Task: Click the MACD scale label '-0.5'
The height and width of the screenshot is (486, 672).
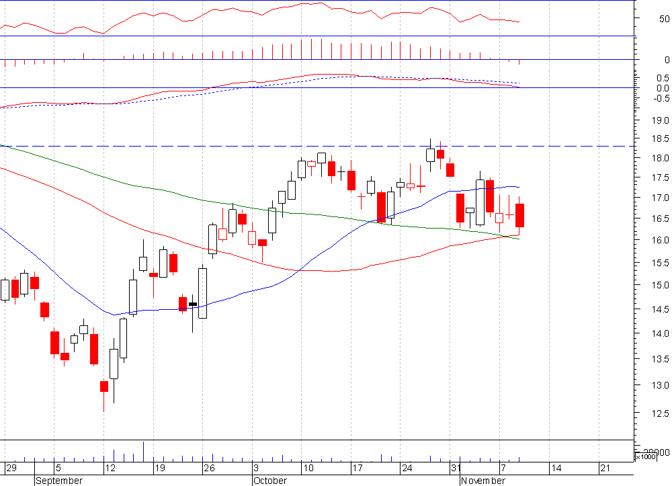Action: tap(661, 98)
